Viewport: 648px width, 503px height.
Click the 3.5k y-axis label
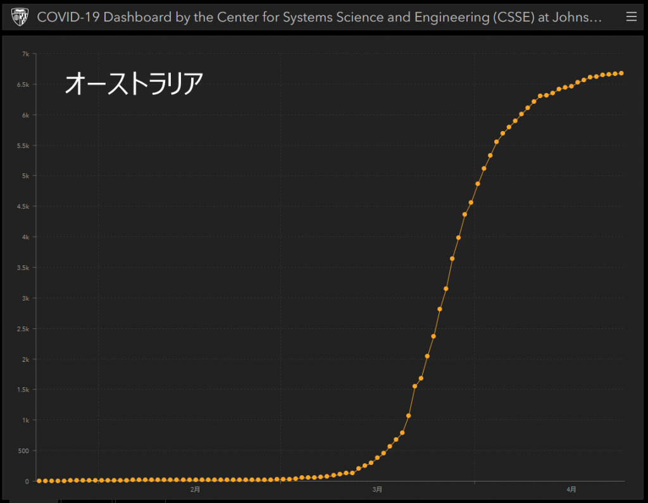pyautogui.click(x=23, y=268)
